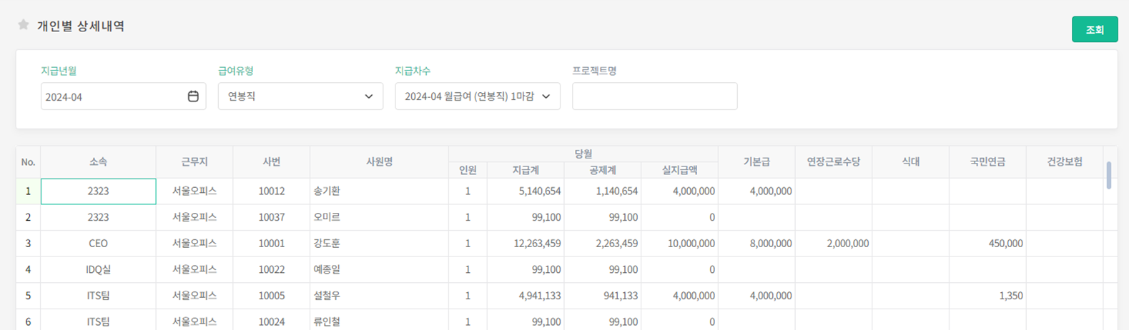Click employee number 10005 cell
The image size is (1129, 330).
coord(271,296)
